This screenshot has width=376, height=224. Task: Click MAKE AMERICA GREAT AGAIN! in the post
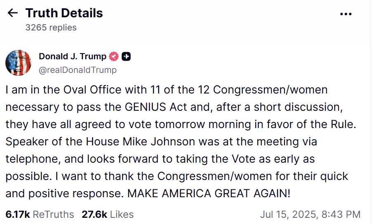click(x=209, y=194)
